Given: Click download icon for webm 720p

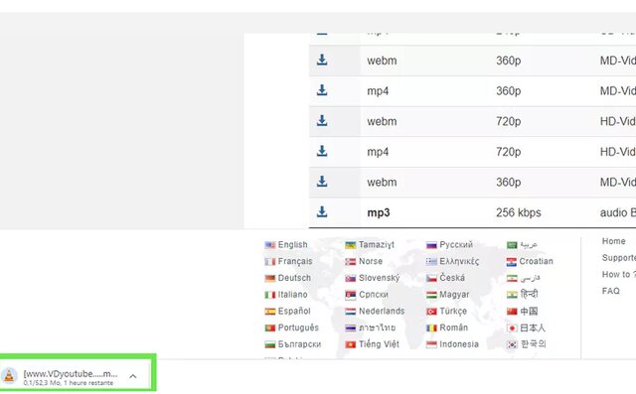Looking at the screenshot, I should (322, 121).
